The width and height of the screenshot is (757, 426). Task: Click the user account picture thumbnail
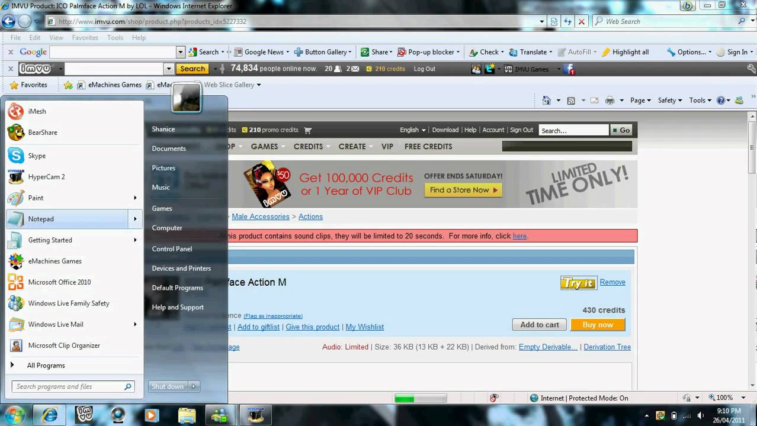(187, 97)
